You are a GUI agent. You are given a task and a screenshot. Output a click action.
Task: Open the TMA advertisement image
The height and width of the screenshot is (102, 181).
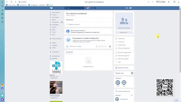[56, 67]
